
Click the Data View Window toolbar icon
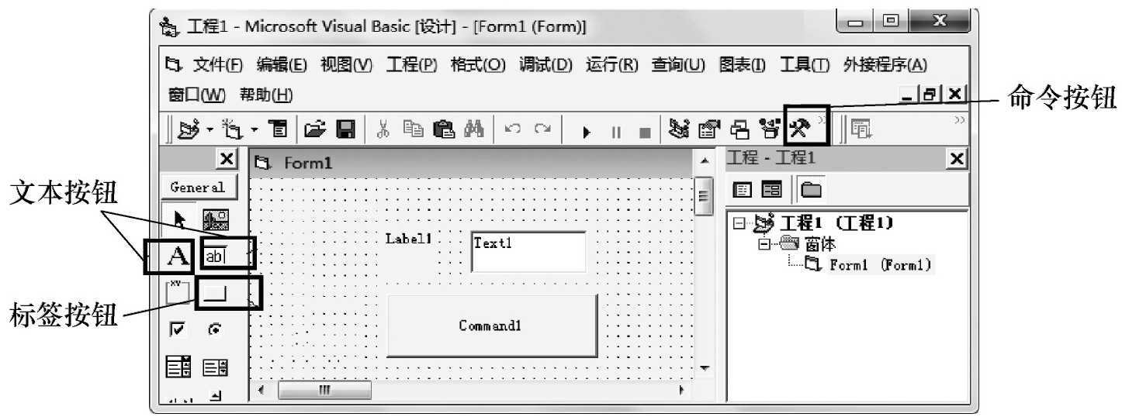(x=862, y=131)
